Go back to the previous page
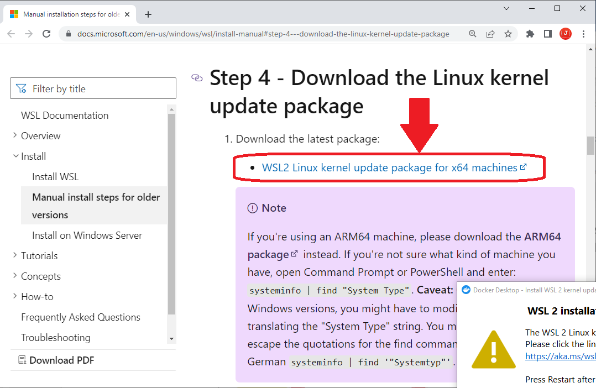Screen dimensions: 596x388 pyautogui.click(x=11, y=34)
